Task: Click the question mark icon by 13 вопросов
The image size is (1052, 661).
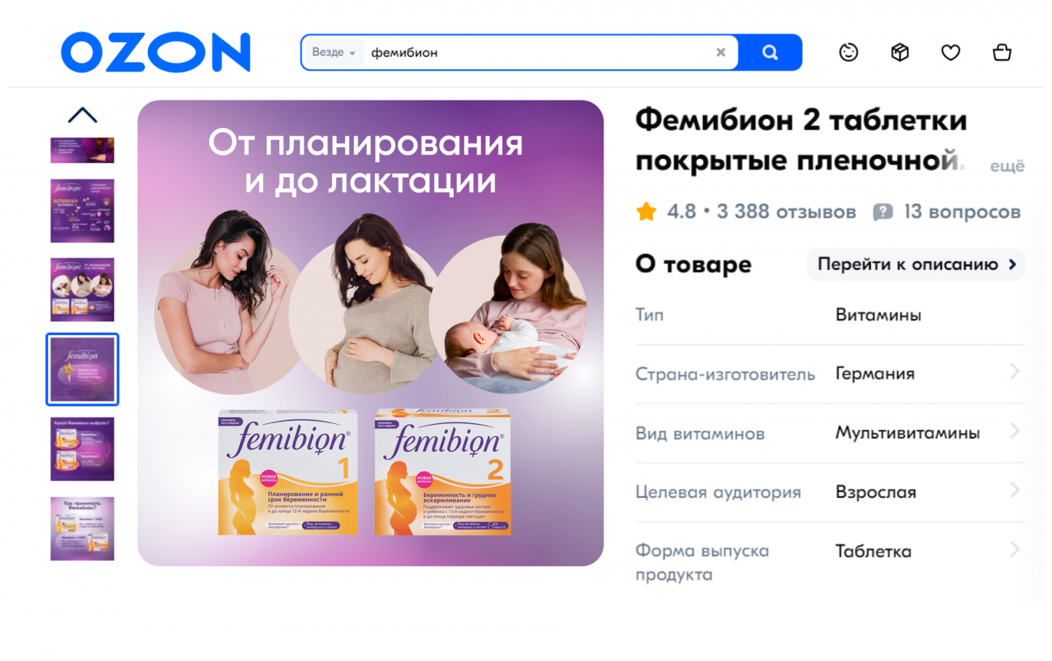Action: pyautogui.click(x=883, y=212)
